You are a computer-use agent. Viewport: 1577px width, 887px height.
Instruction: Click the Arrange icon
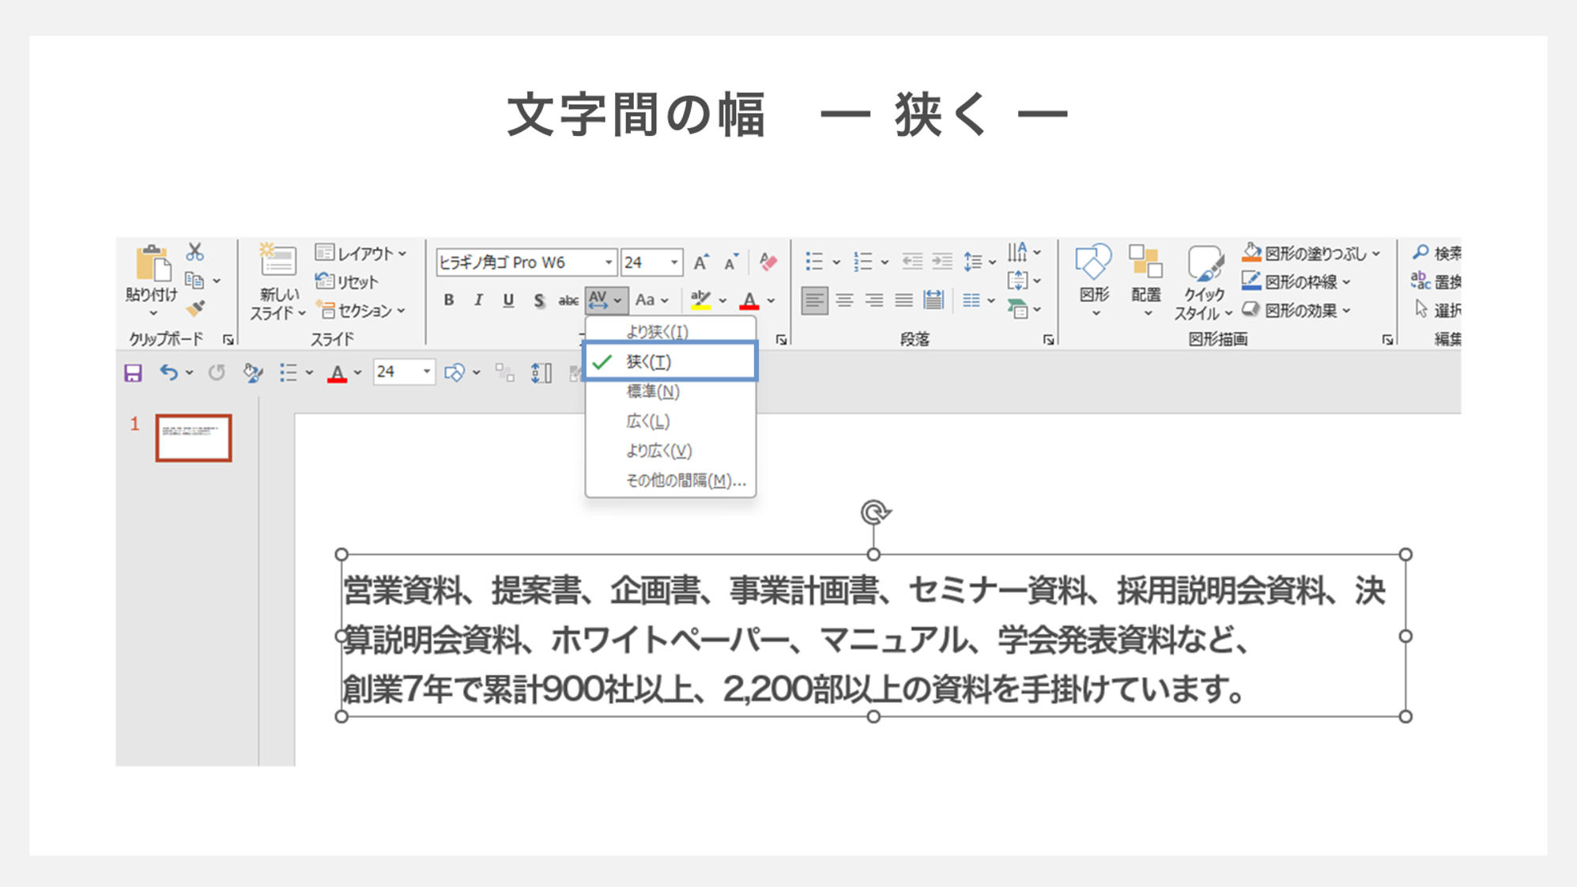(x=1145, y=262)
